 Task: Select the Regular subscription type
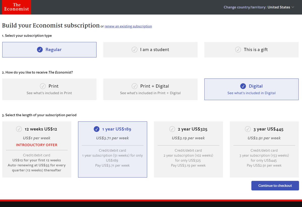coord(49,50)
